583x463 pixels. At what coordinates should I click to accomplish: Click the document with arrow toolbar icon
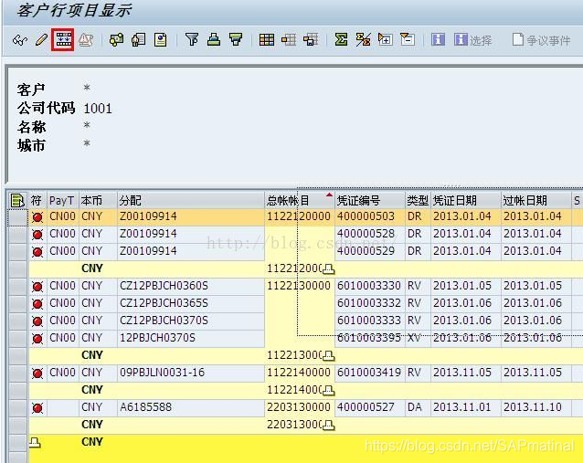(138, 40)
